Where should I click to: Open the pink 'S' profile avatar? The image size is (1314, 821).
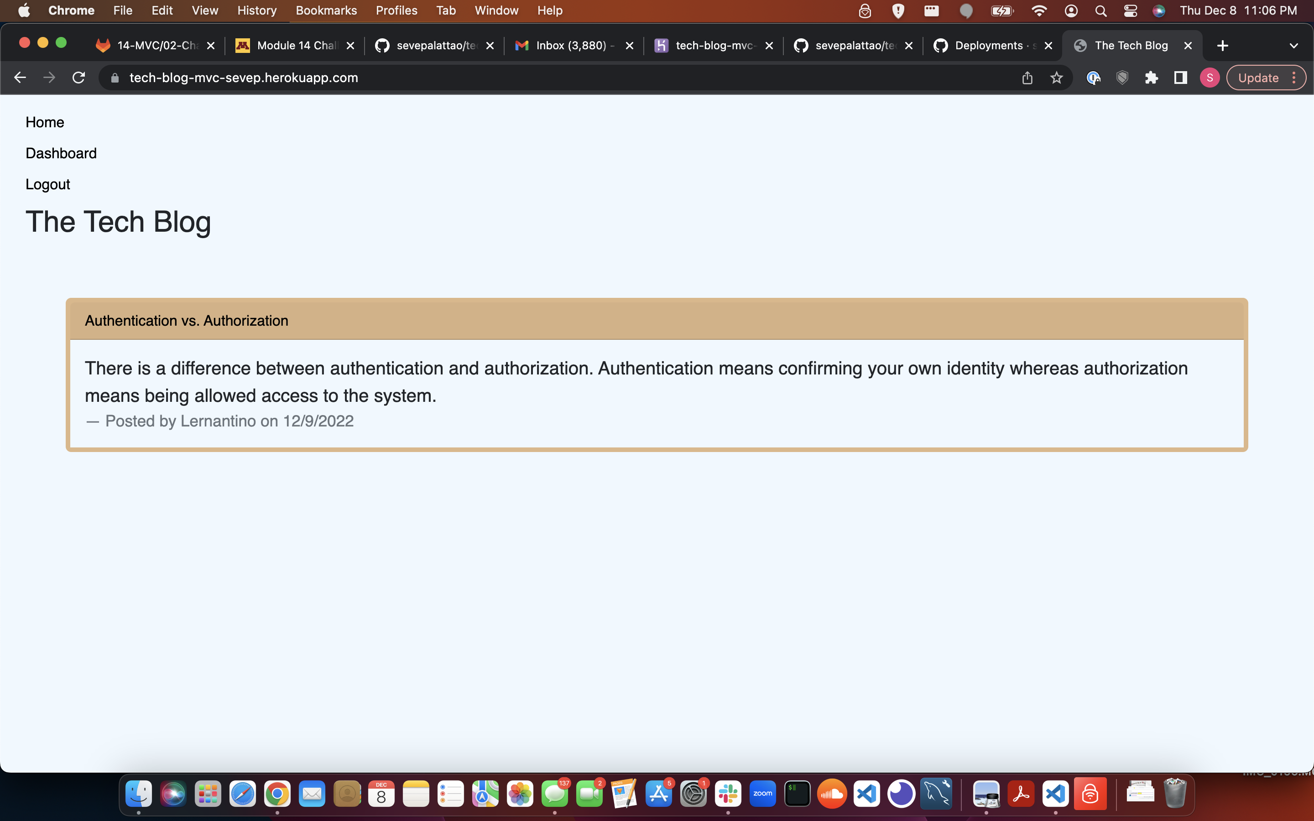point(1210,78)
